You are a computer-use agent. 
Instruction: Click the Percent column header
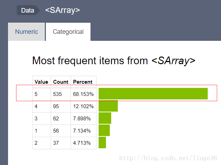point(84,82)
